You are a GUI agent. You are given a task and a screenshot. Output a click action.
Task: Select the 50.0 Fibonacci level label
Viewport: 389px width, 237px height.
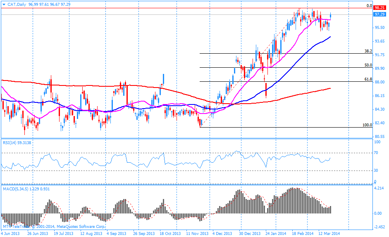pos(368,65)
